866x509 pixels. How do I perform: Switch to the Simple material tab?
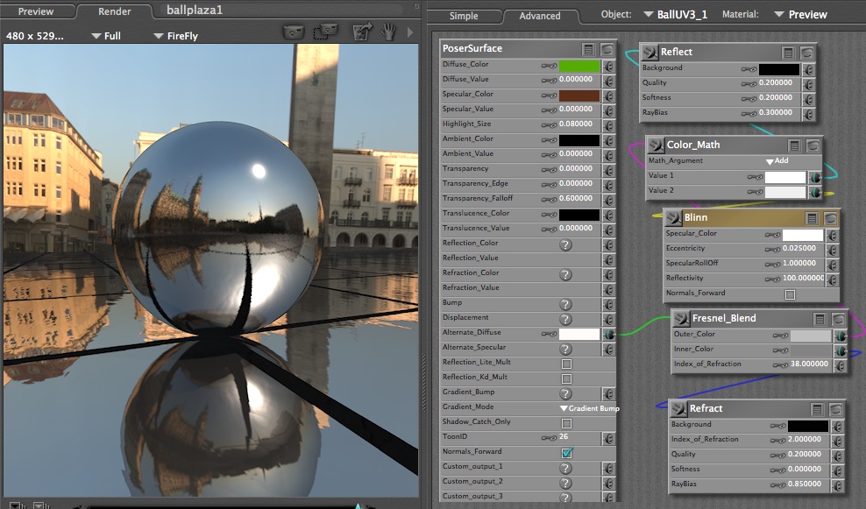464,16
